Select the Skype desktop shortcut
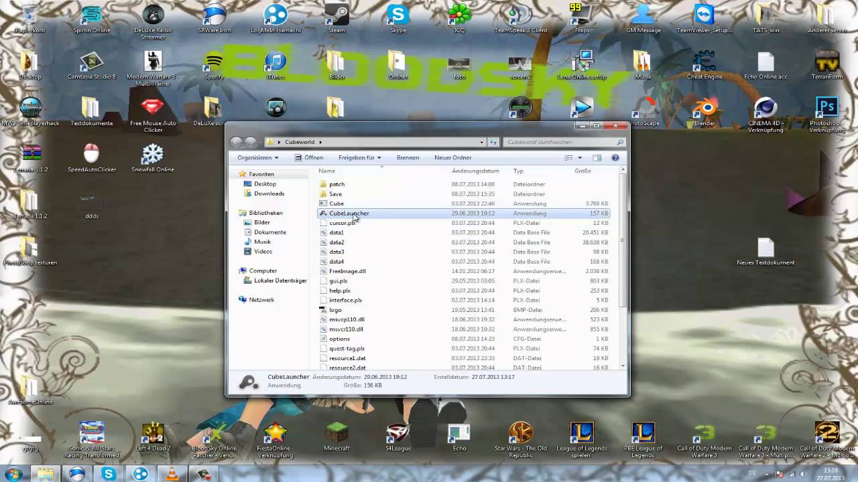This screenshot has height=482, width=858. (398, 15)
